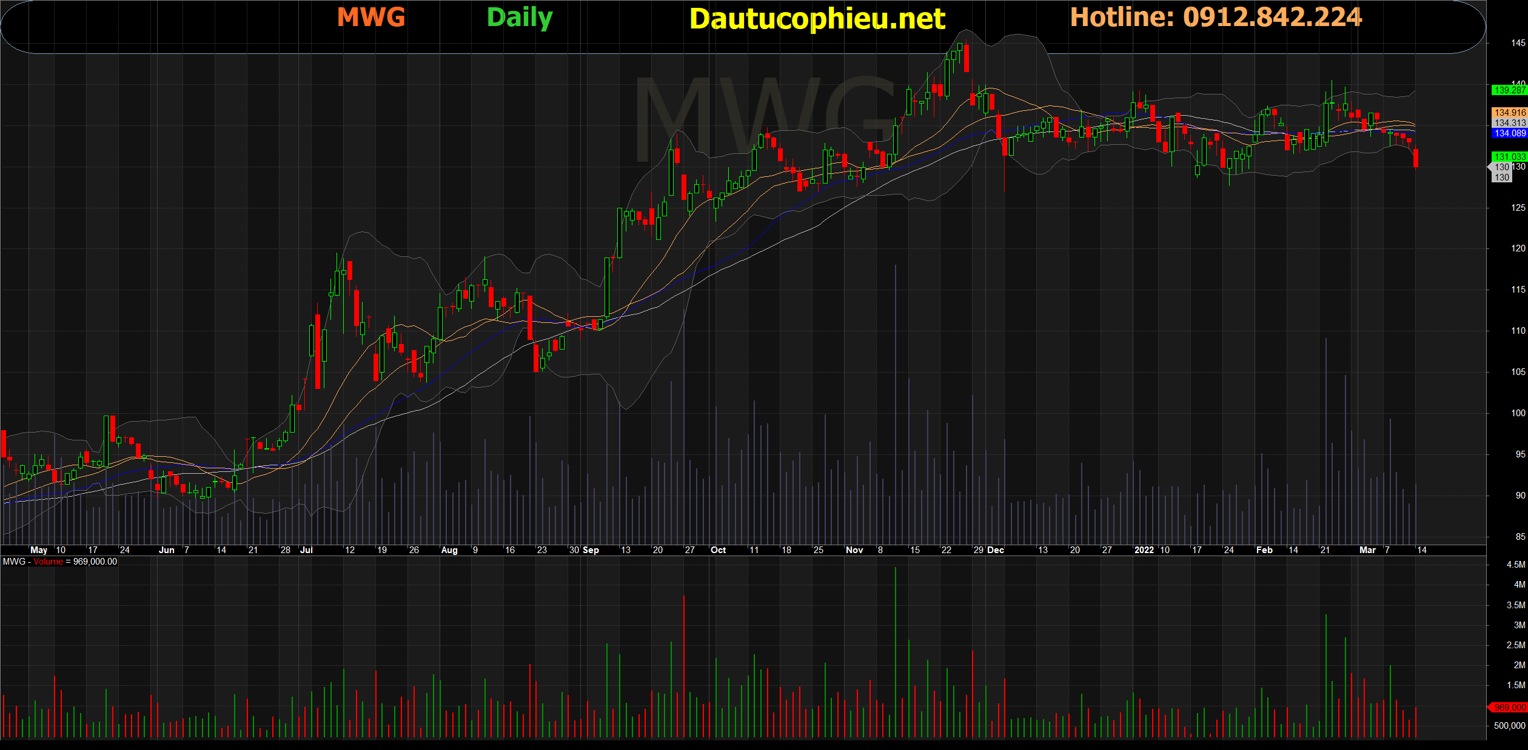The height and width of the screenshot is (750, 1528).
Task: Click the 145 price axis label
Action: (1518, 43)
